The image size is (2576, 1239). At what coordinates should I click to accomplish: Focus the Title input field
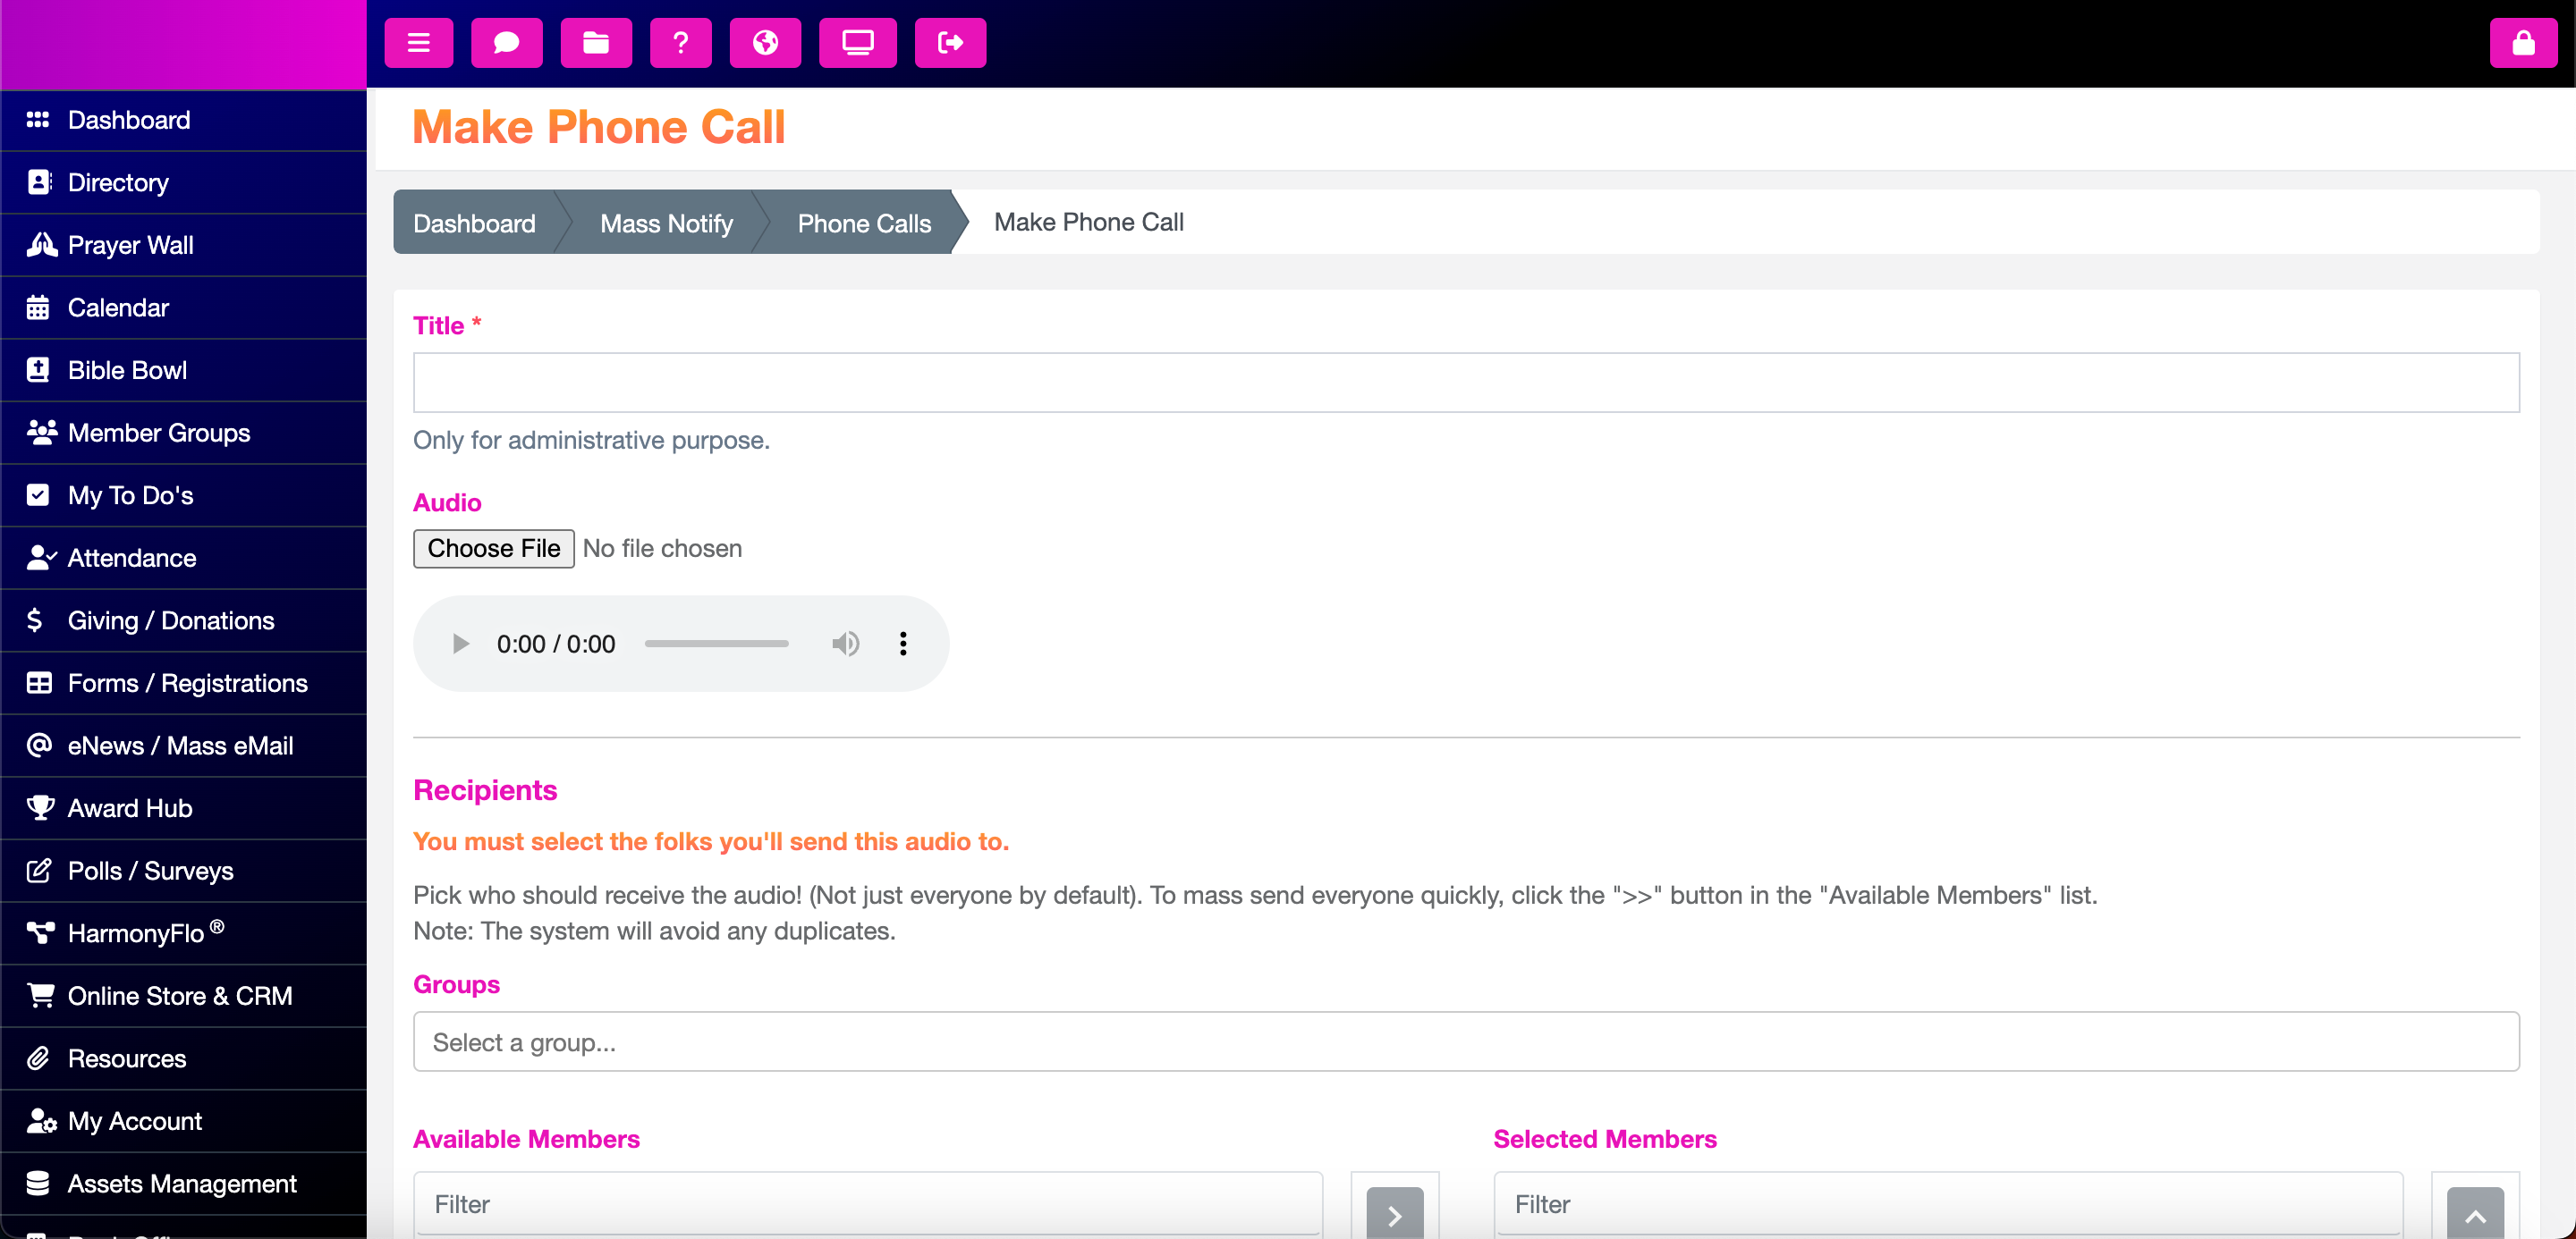[1466, 383]
